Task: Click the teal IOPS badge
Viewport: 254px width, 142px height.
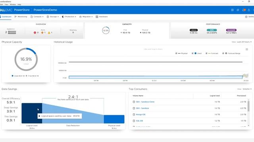Action: coord(212,30)
